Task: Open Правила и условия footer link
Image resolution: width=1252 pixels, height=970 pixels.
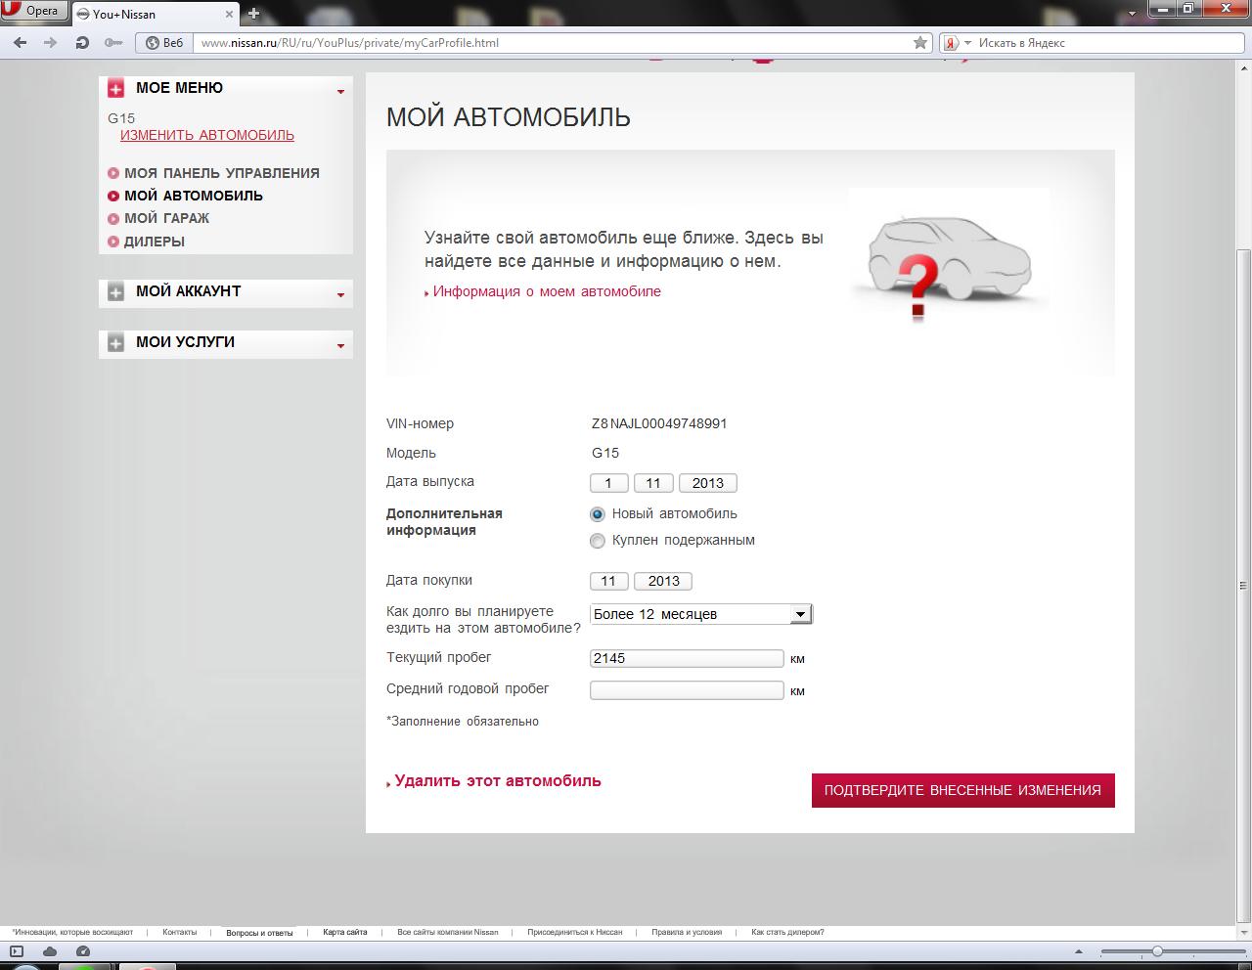Action: (687, 932)
